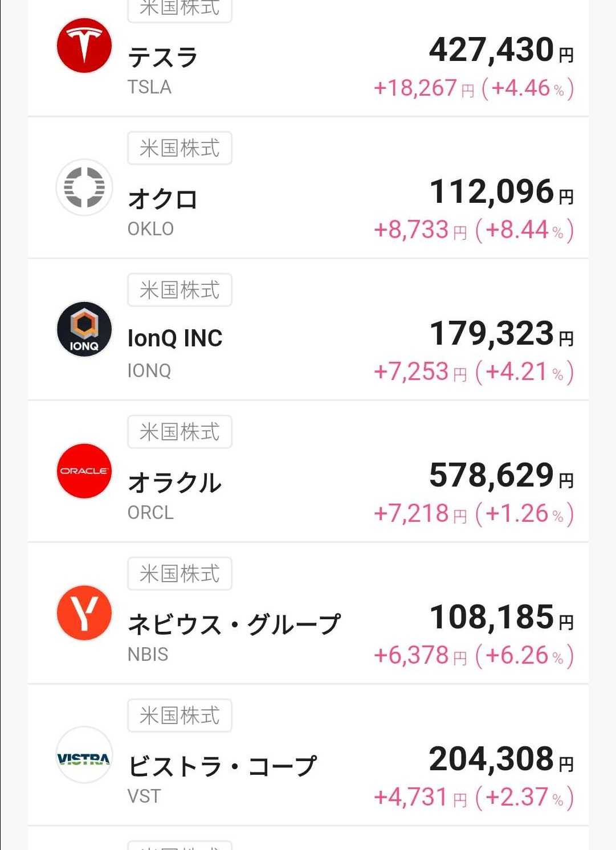Select the ネビウス・グループ stock name

pyautogui.click(x=234, y=624)
